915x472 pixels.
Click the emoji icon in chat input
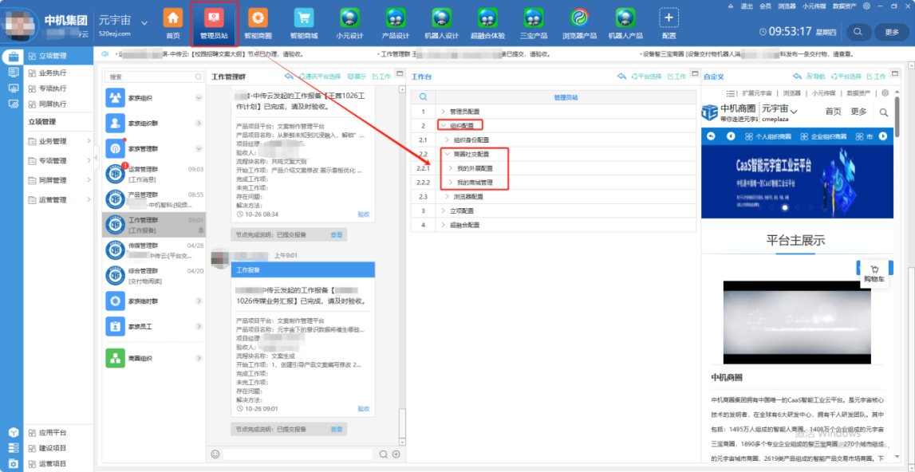pyautogui.click(x=215, y=454)
